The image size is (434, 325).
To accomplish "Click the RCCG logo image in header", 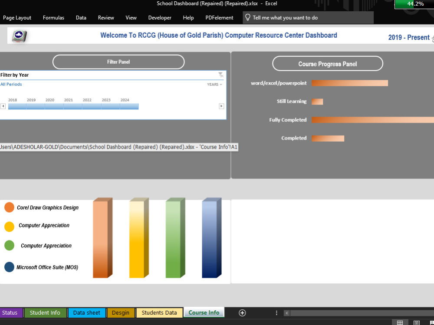I will click(x=19, y=36).
